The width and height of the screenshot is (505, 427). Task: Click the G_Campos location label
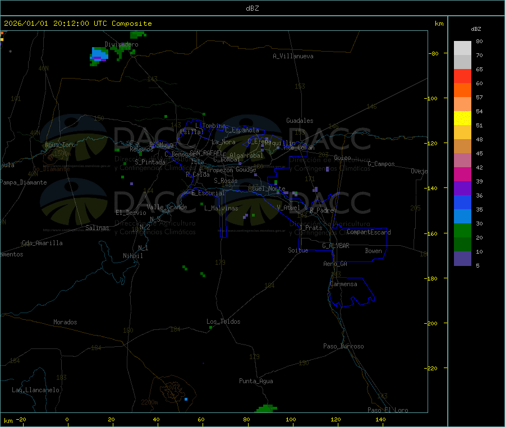[x=382, y=164]
